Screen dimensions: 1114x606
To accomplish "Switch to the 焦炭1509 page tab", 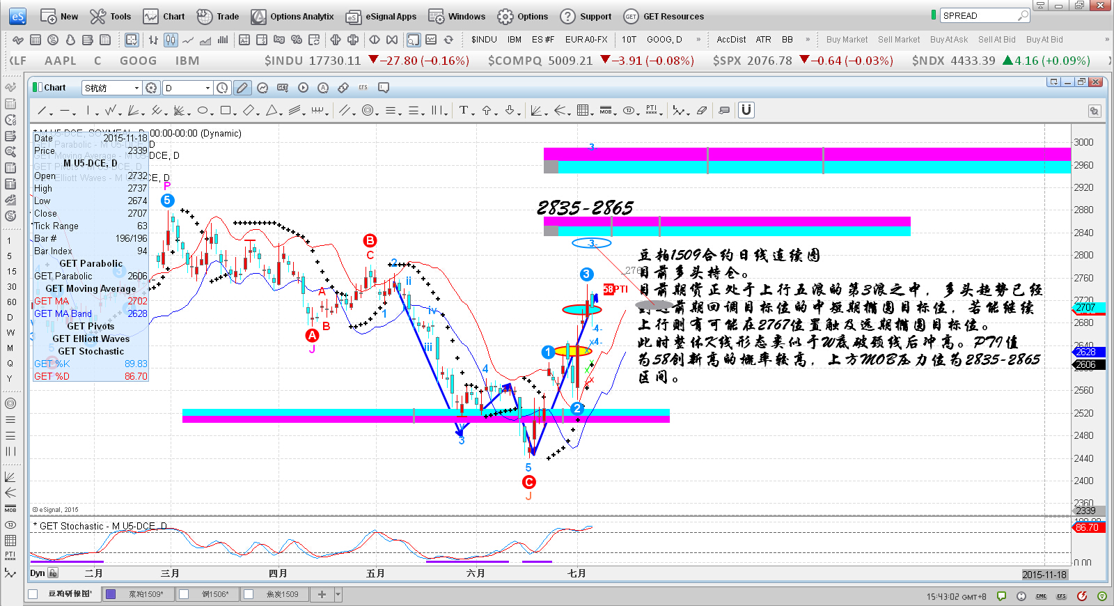I will pos(274,594).
